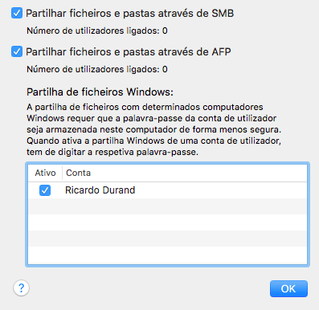
Task: Click the gray empty row just below Ricardo Durand
Action: 168,206
